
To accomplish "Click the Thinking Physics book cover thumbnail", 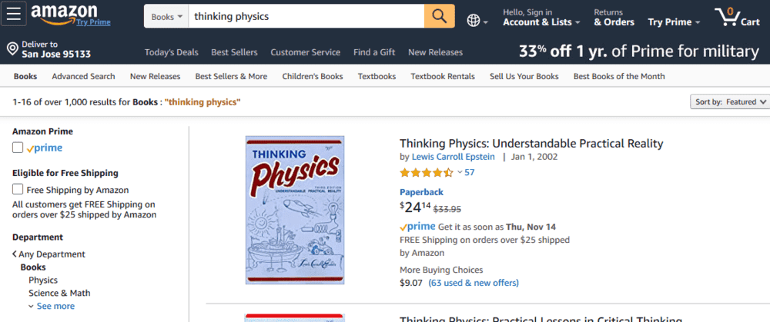I will point(295,210).
